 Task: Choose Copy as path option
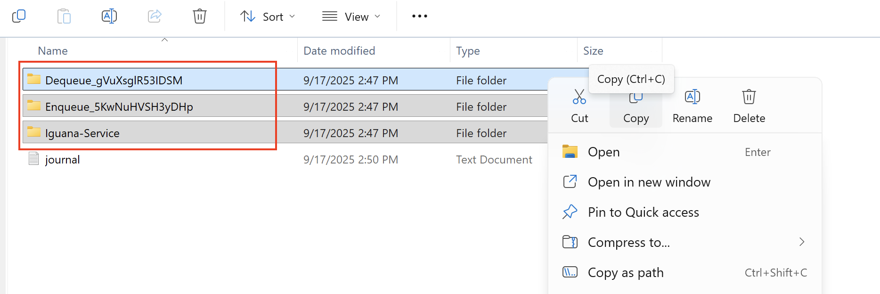point(626,273)
